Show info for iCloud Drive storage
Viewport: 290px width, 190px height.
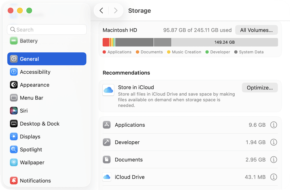pos(273,177)
